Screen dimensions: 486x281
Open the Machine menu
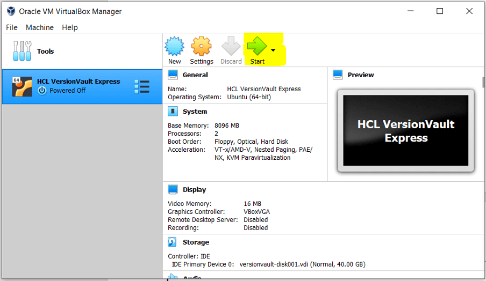pos(40,27)
